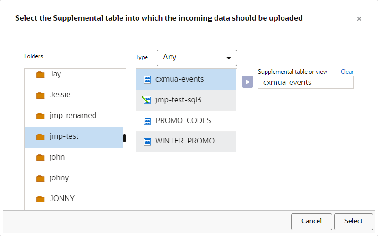Choose the cxmua-events table

coord(180,79)
